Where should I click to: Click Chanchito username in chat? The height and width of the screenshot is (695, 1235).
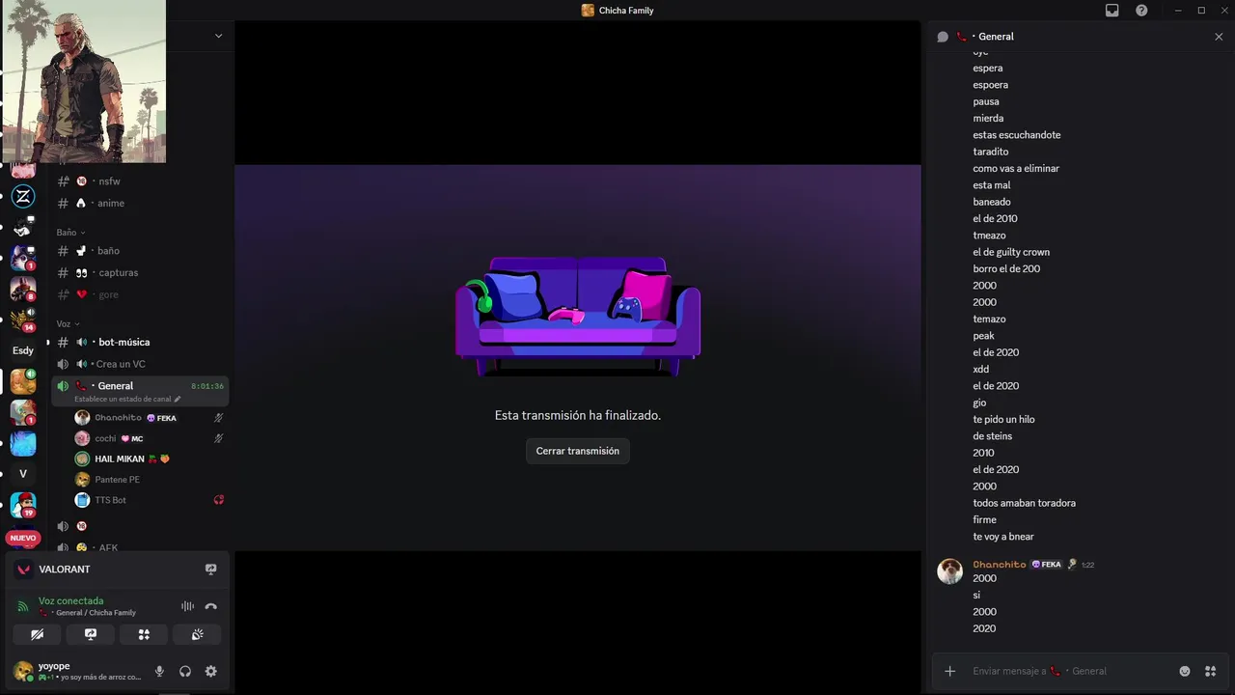[x=1000, y=565]
